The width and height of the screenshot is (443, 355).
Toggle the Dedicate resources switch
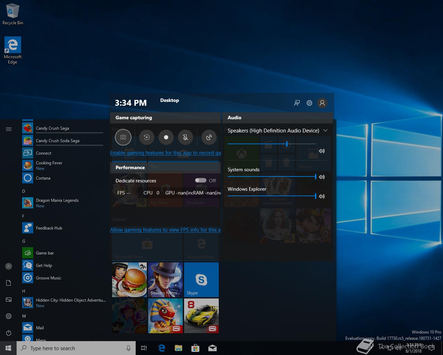click(x=200, y=180)
